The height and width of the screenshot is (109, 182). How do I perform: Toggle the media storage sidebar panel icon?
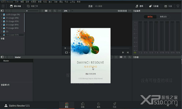(2, 11)
